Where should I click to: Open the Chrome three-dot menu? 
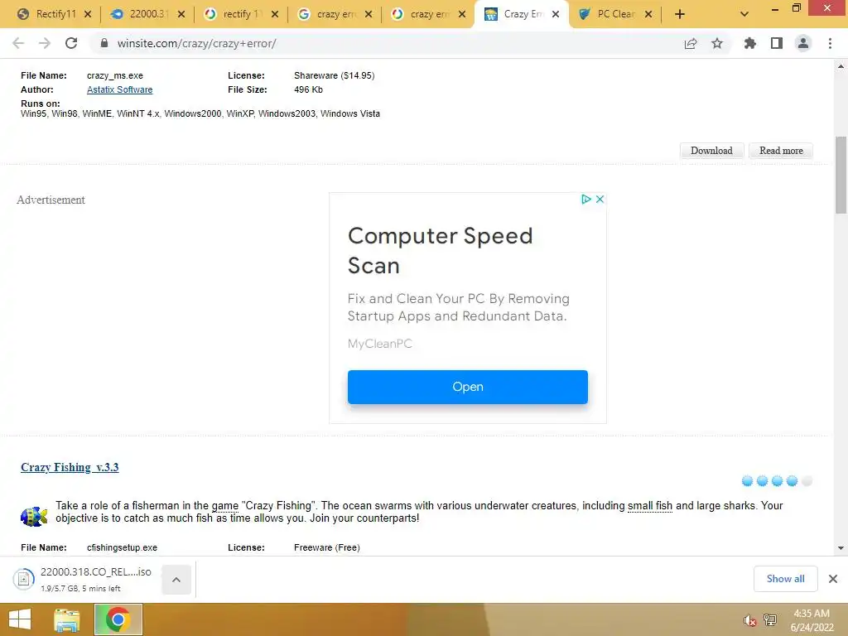(830, 43)
